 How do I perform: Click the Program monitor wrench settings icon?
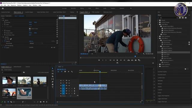click(x=144, y=54)
